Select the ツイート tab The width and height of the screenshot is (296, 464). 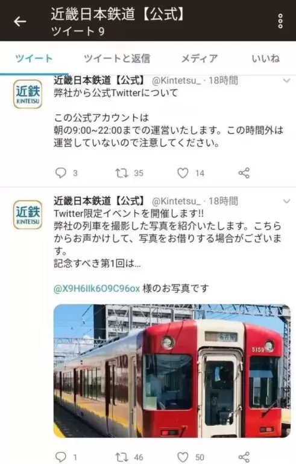pos(34,58)
